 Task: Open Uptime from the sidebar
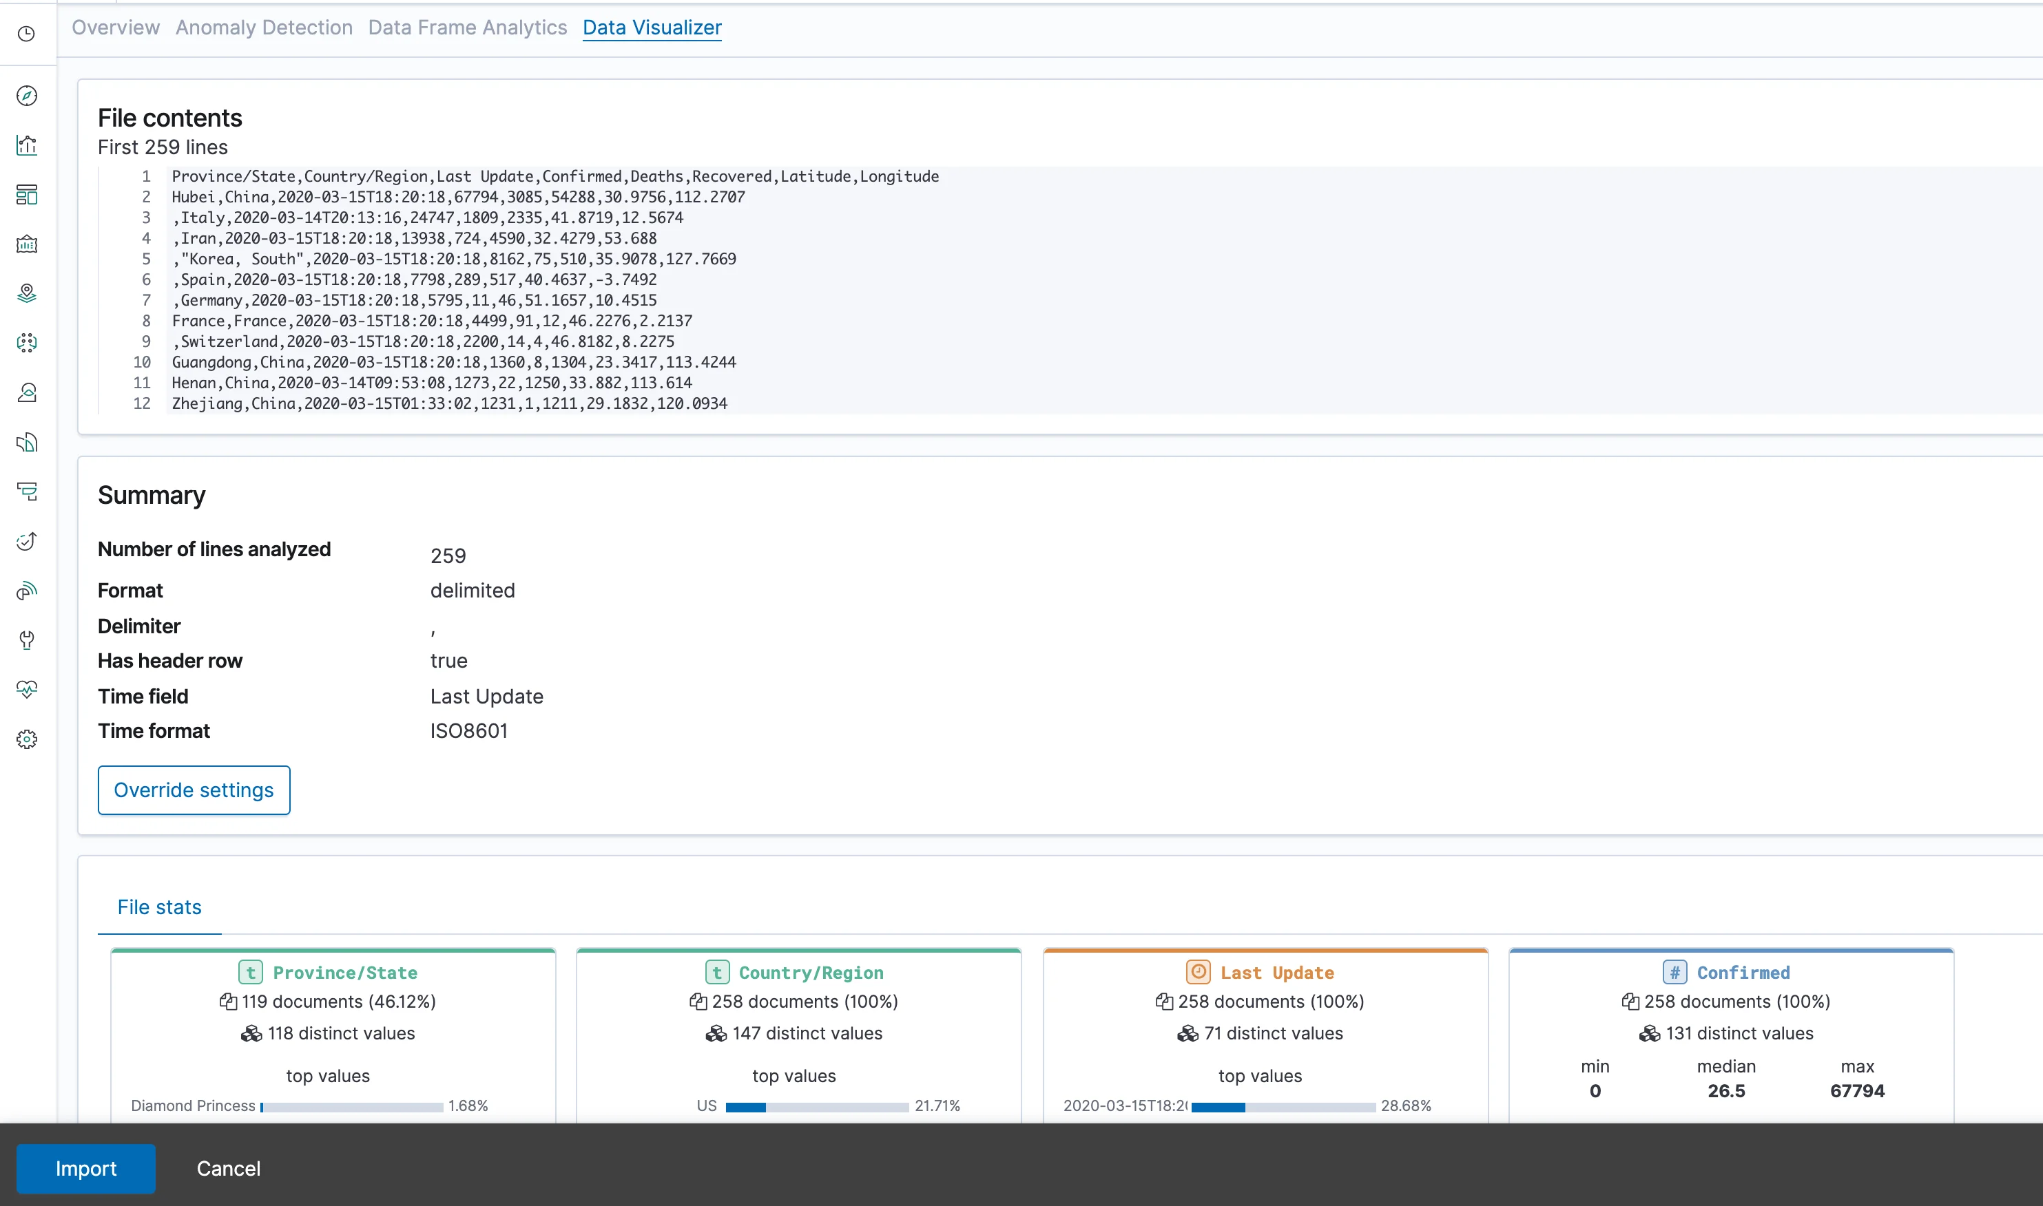[x=27, y=541]
